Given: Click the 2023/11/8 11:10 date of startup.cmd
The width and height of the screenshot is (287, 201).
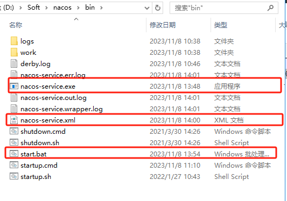Looking at the screenshot, I should 175,166.
